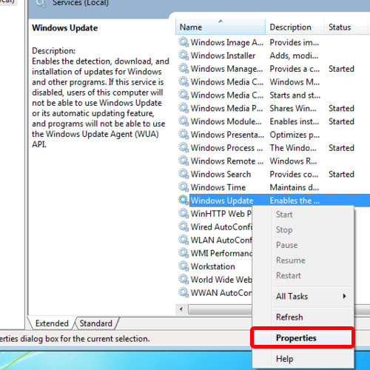The image size is (370, 370).
Task: Click the gear icon beside Windows Manage...
Action: pyautogui.click(x=184, y=68)
